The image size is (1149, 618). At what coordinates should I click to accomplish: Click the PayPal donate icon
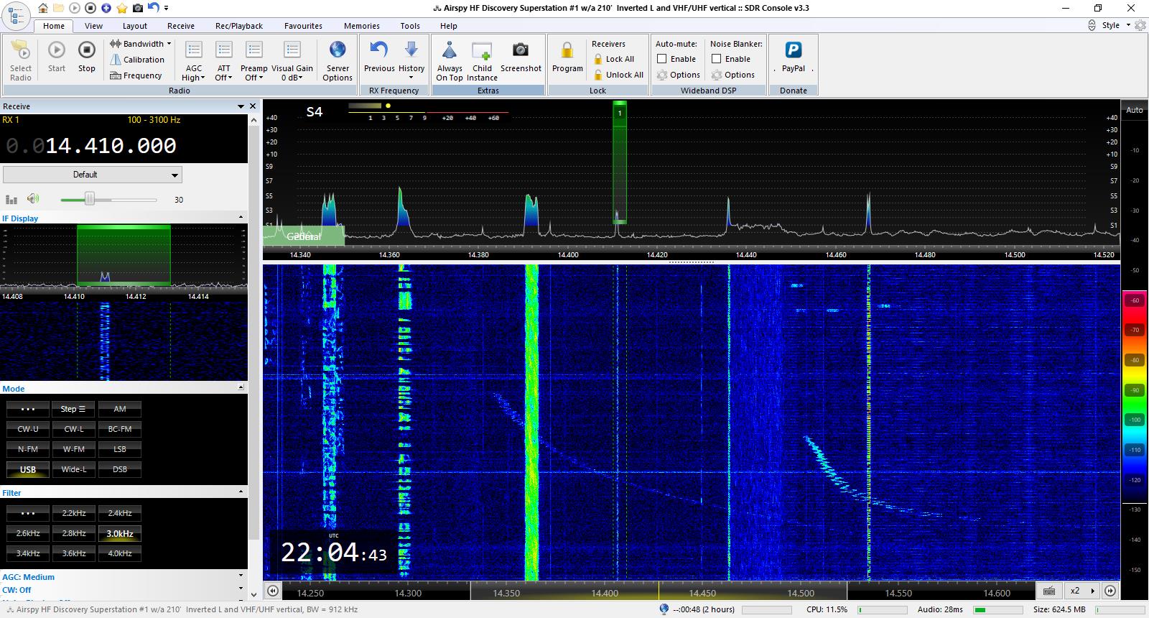pyautogui.click(x=793, y=50)
